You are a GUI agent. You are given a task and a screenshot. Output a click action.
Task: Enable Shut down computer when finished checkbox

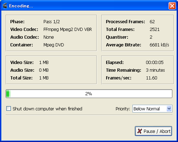click(8, 109)
